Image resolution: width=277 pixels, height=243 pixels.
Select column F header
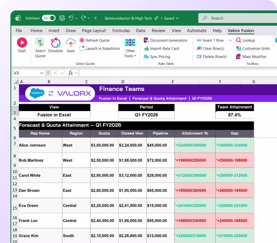click(x=220, y=82)
